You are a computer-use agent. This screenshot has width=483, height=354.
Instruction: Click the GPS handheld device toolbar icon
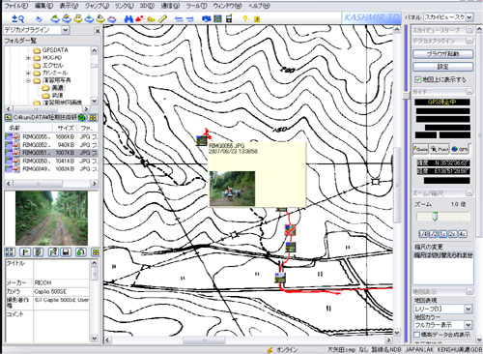(229, 19)
